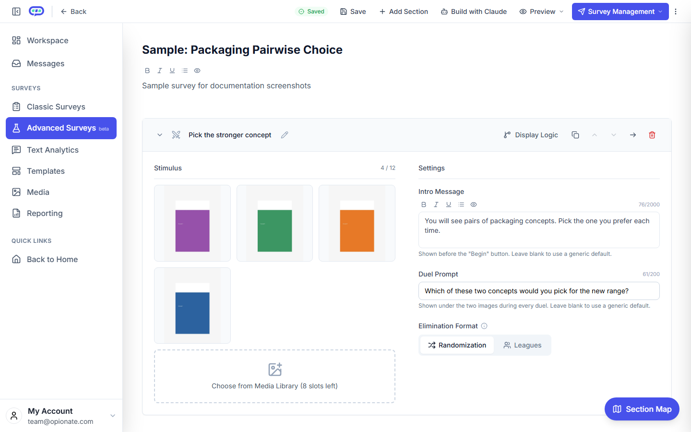The width and height of the screenshot is (691, 432).
Task: Open Build with Claude
Action: click(x=474, y=12)
